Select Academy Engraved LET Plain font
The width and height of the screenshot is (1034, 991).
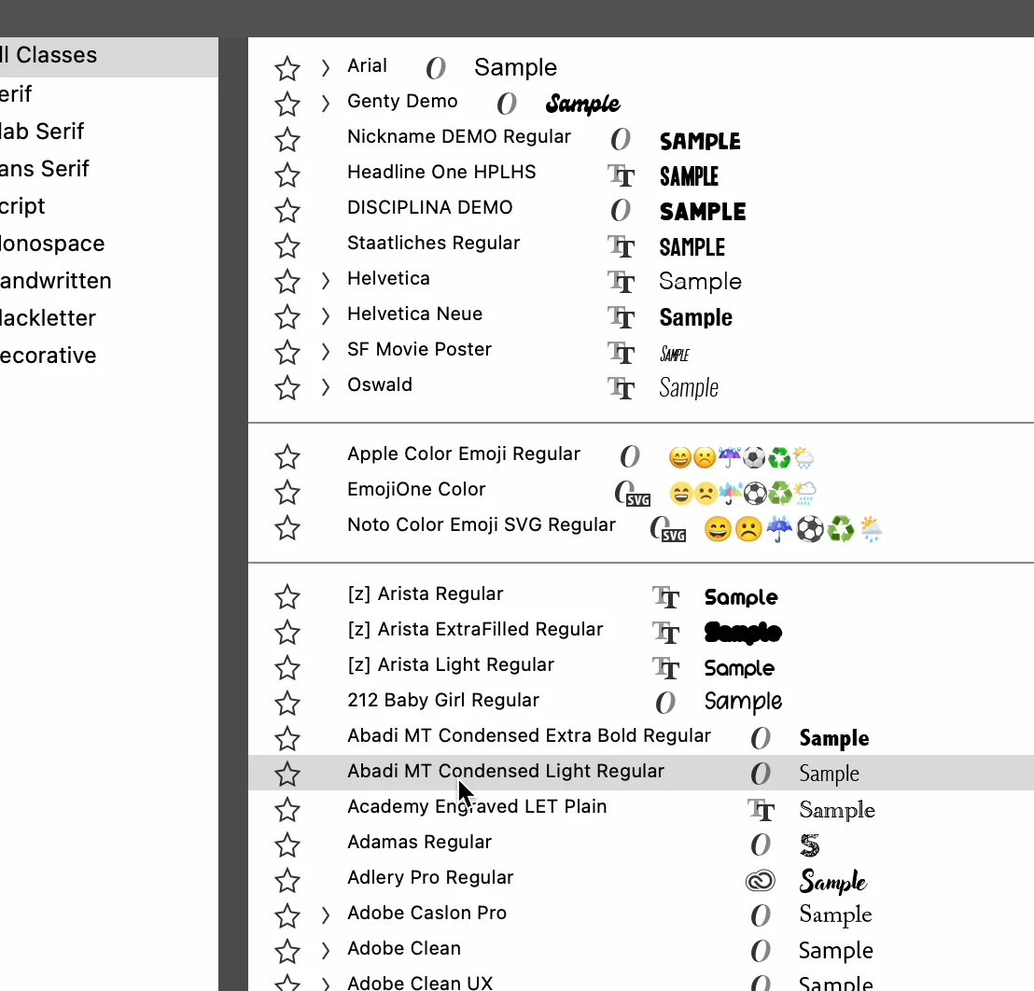(x=477, y=806)
